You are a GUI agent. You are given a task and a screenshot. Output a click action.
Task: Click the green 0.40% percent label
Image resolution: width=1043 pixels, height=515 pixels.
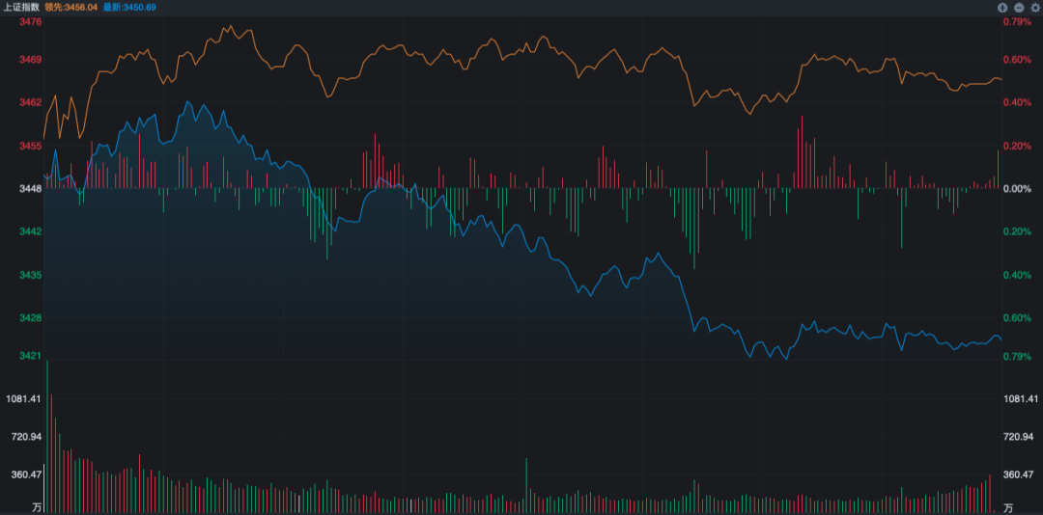[x=1017, y=275]
